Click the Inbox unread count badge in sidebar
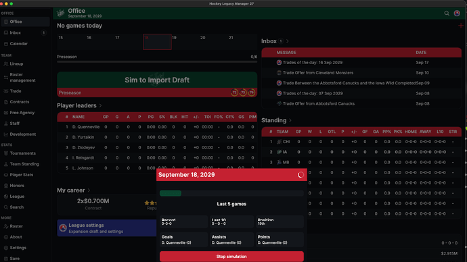This screenshot has width=467, height=262. [x=43, y=32]
